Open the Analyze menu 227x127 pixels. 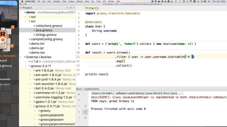click(71, 1)
